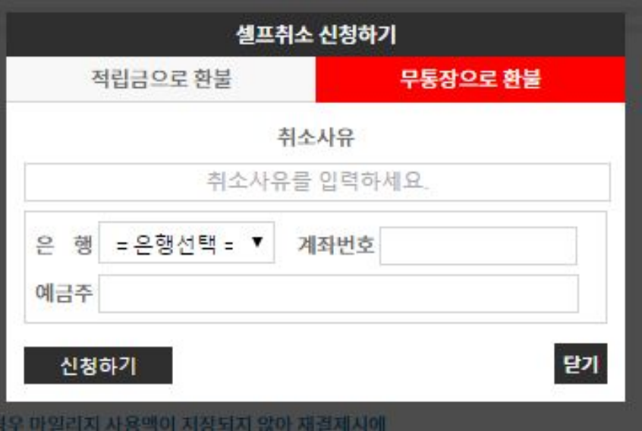Click the 취소사유를 입력하세요 input field
The width and height of the screenshot is (642, 431).
[x=317, y=182]
